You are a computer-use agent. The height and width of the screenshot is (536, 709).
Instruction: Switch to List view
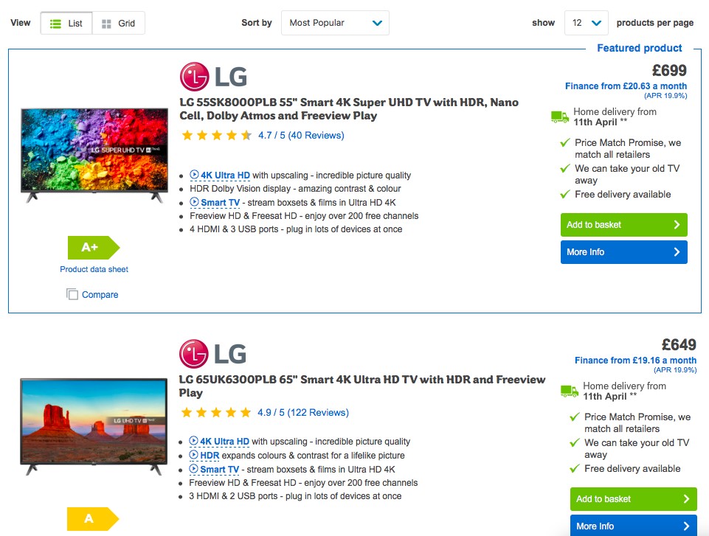click(66, 23)
